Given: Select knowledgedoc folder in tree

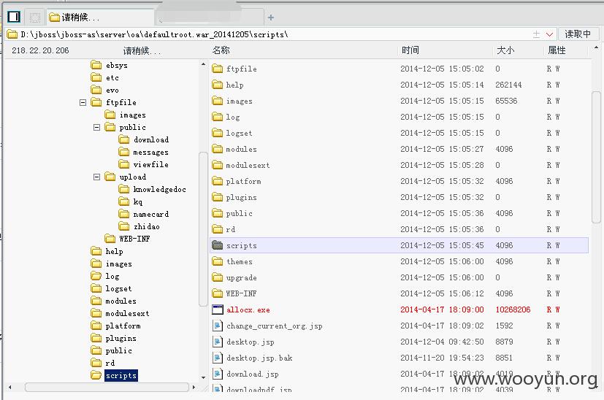Looking at the screenshot, I should pyautogui.click(x=159, y=189).
